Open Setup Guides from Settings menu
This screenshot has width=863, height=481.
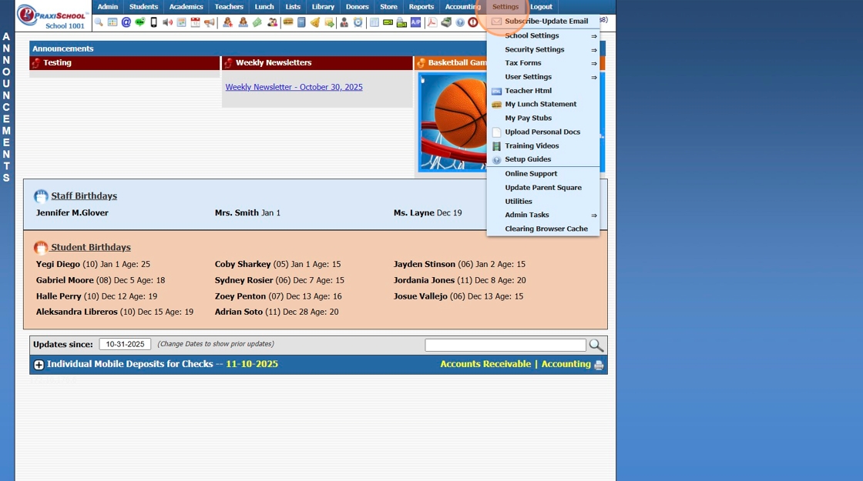[543, 159]
